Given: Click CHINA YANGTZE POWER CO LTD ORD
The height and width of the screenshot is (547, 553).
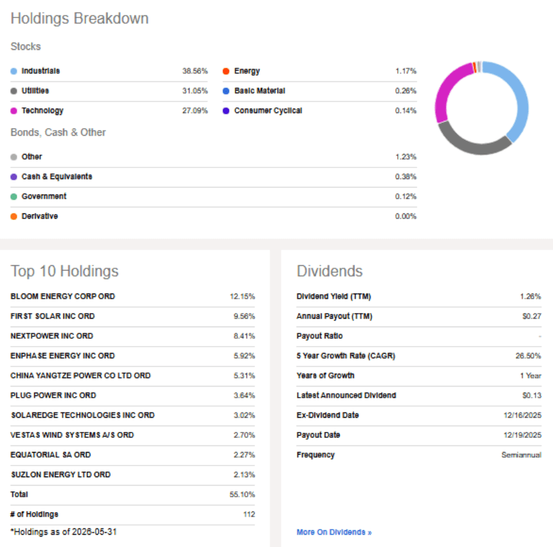Looking at the screenshot, I should [x=80, y=375].
